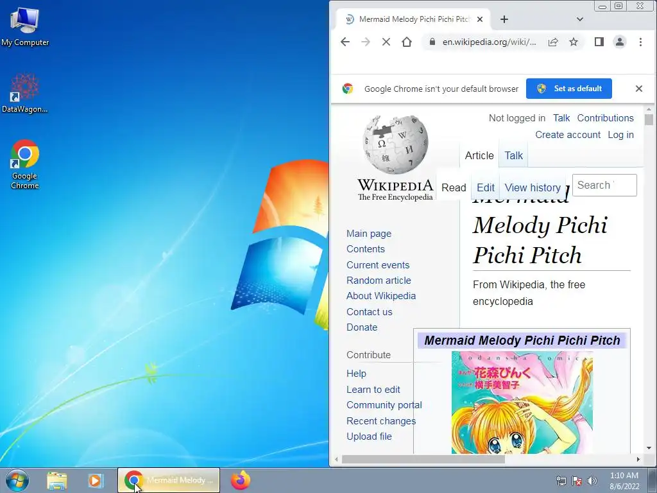Open Windows Explorer from taskbar
This screenshot has height=493, width=657.
(56, 480)
